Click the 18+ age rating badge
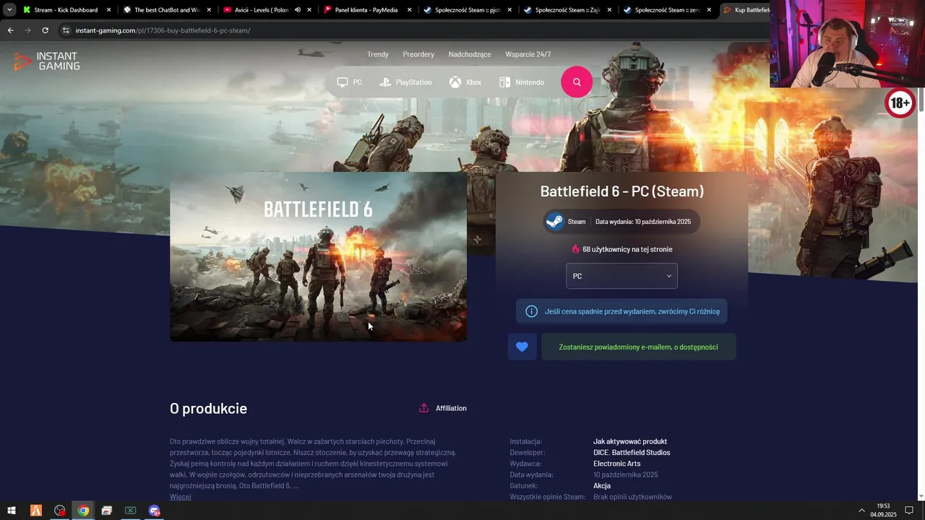The image size is (925, 520). click(900, 103)
